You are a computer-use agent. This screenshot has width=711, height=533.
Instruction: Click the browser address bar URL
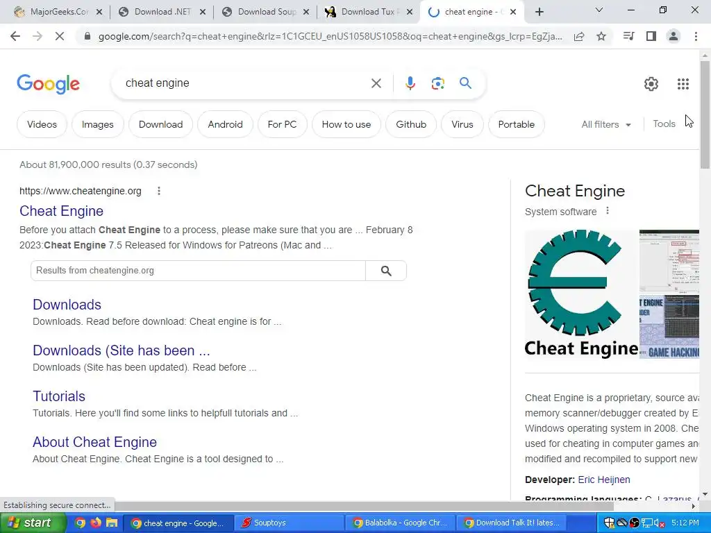(330, 36)
